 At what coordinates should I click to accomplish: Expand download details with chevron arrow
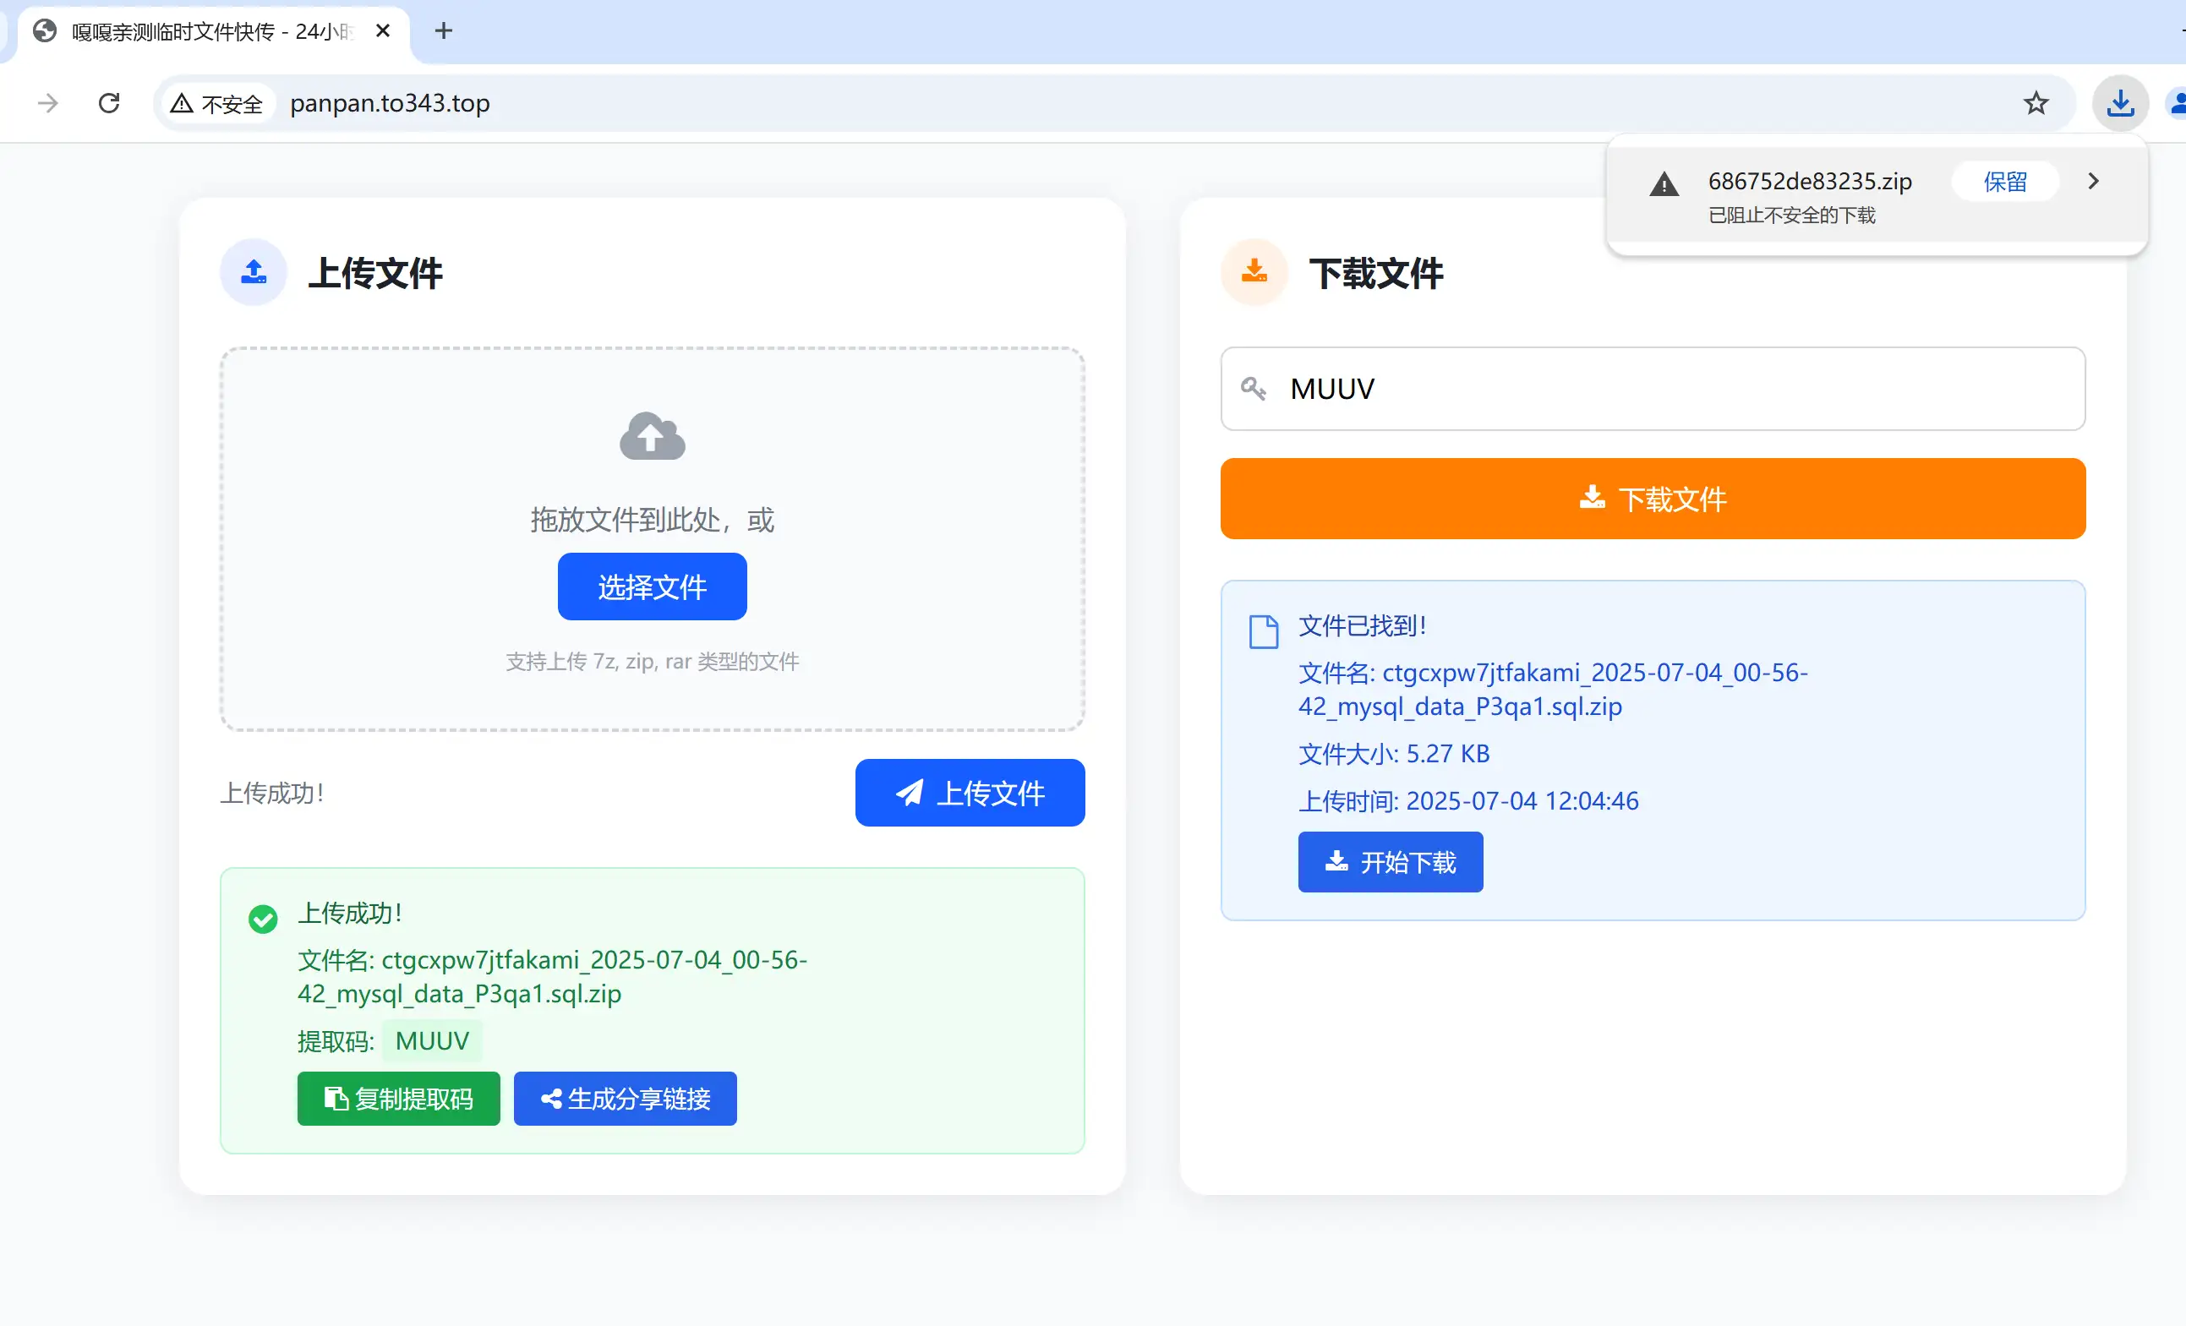2093,181
